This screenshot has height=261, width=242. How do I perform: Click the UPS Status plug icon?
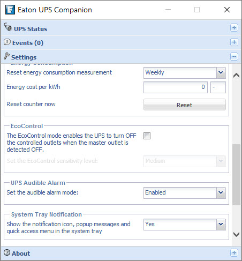tap(8, 27)
